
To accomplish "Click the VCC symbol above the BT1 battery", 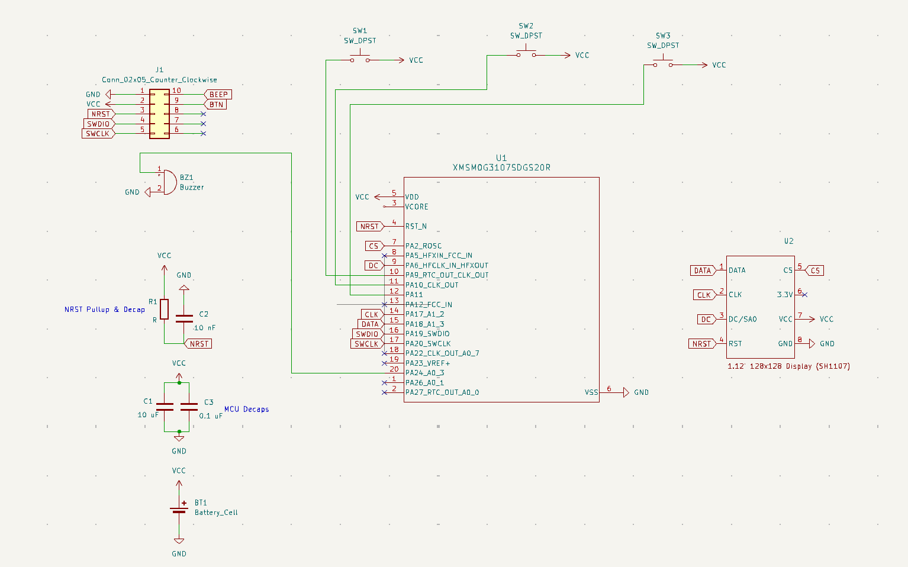I will [179, 484].
